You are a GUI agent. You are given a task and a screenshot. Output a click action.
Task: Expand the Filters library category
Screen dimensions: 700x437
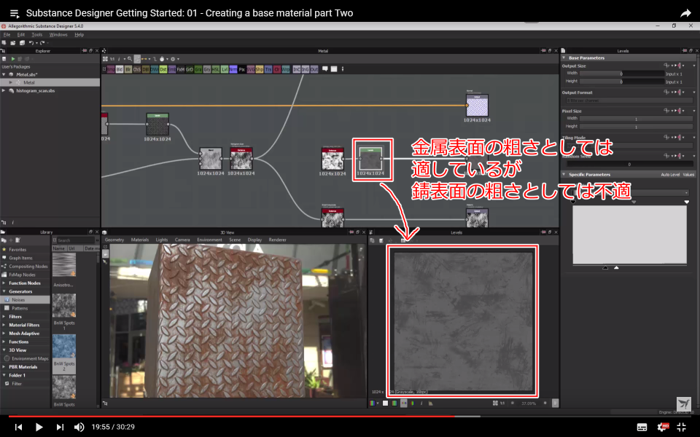(4, 317)
